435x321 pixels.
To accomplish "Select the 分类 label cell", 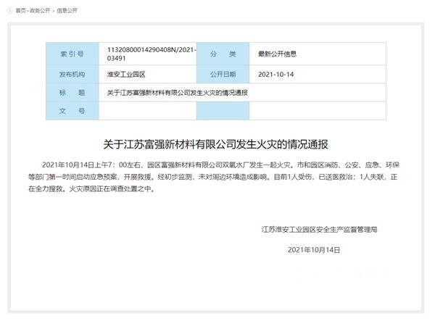I will [x=223, y=54].
